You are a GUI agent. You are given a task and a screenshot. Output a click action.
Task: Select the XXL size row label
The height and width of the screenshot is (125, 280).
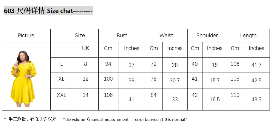click(x=61, y=95)
